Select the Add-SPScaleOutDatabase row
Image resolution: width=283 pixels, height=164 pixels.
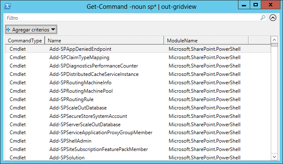[138, 108]
